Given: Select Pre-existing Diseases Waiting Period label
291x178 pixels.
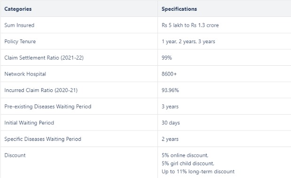Looking at the screenshot, I should click(x=47, y=107).
